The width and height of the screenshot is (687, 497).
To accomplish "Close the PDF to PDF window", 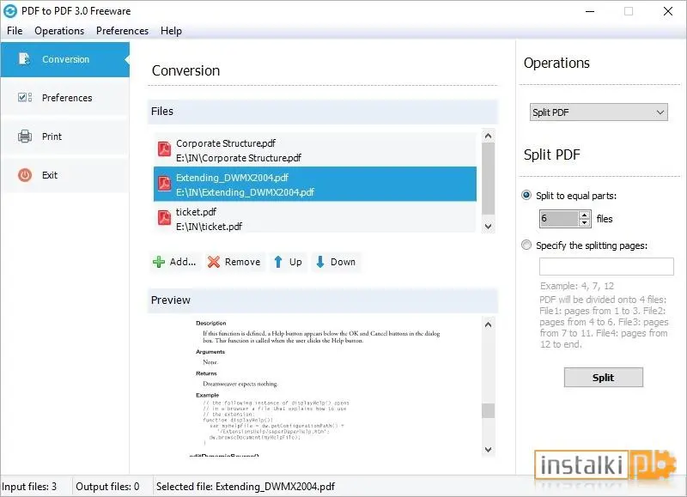I will pyautogui.click(x=668, y=11).
